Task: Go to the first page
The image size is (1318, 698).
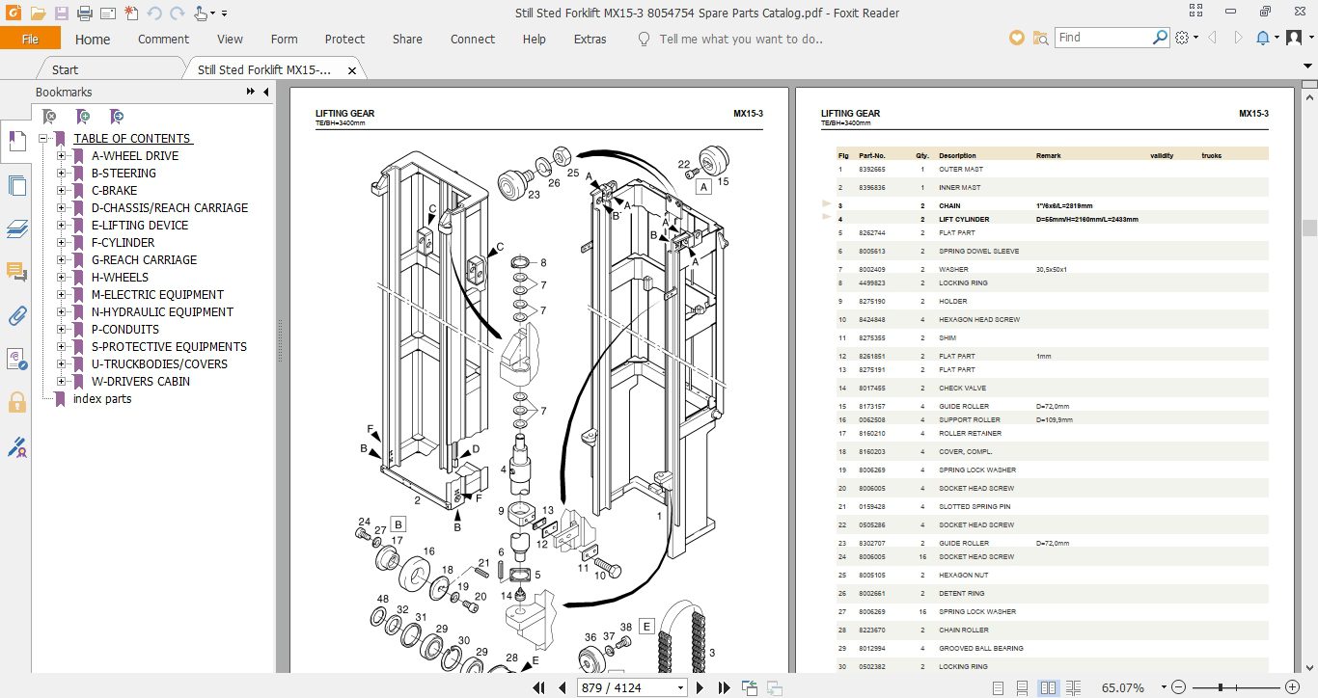Action: pyautogui.click(x=540, y=687)
